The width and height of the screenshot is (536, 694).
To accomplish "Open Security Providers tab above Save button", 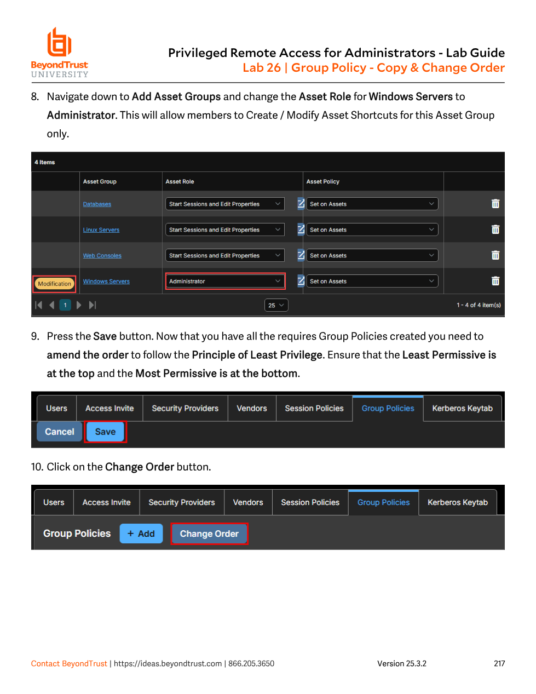I will 185,409.
